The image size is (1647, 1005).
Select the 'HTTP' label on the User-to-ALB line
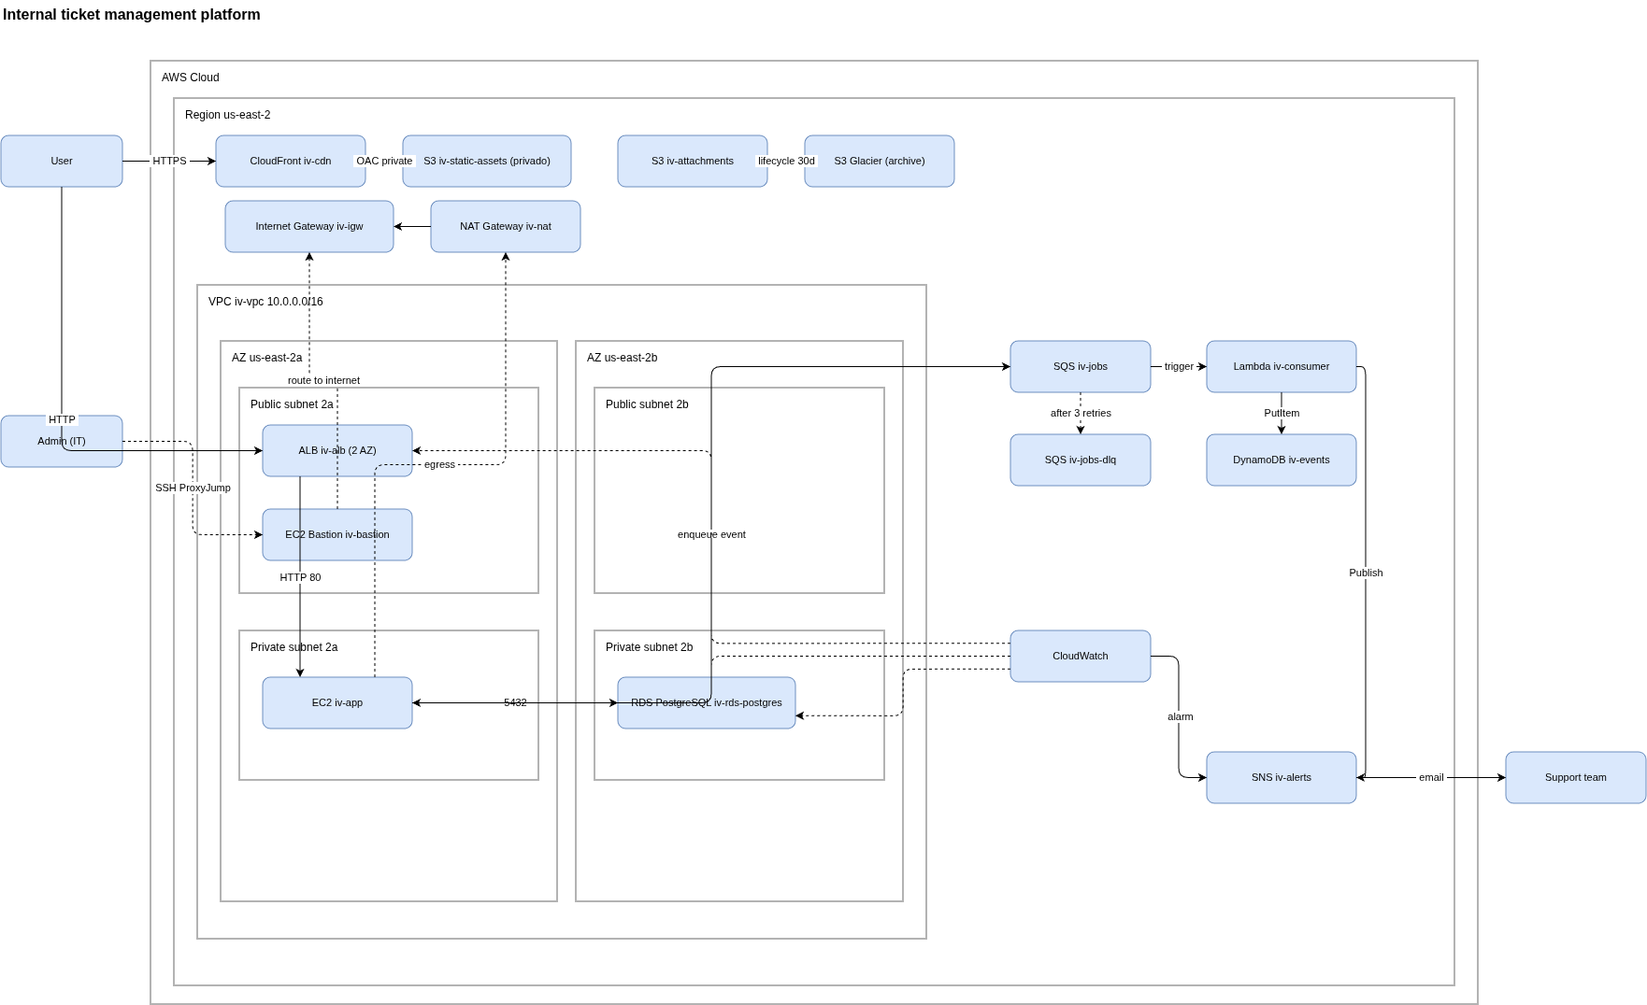click(x=62, y=419)
